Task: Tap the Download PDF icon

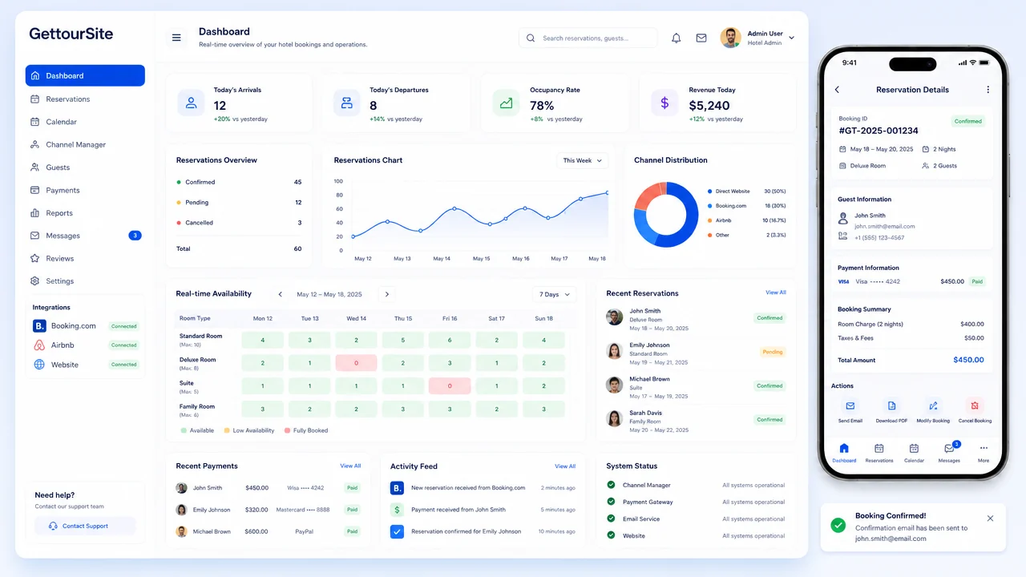Action: [x=891, y=406]
